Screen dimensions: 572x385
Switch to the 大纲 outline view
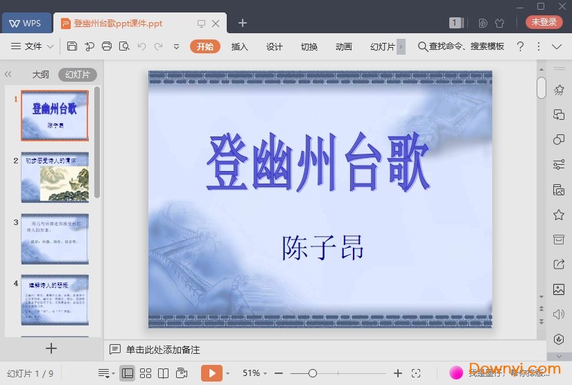coord(40,74)
